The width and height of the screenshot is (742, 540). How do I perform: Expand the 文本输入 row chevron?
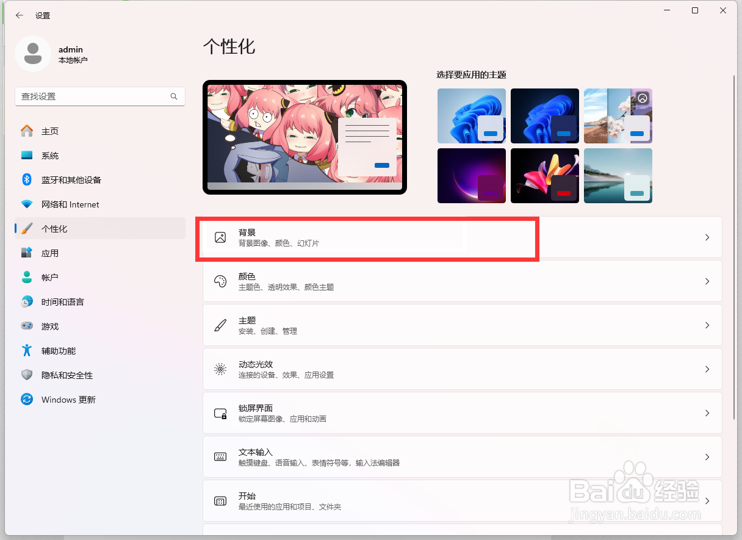tap(707, 457)
